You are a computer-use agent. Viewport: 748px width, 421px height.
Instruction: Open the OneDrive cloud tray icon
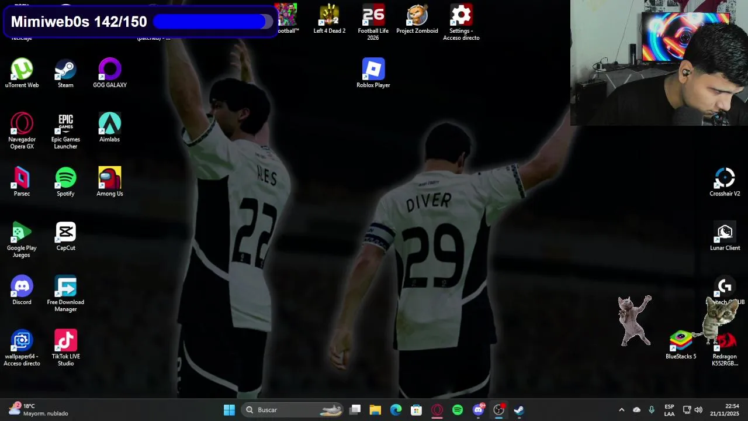point(636,410)
